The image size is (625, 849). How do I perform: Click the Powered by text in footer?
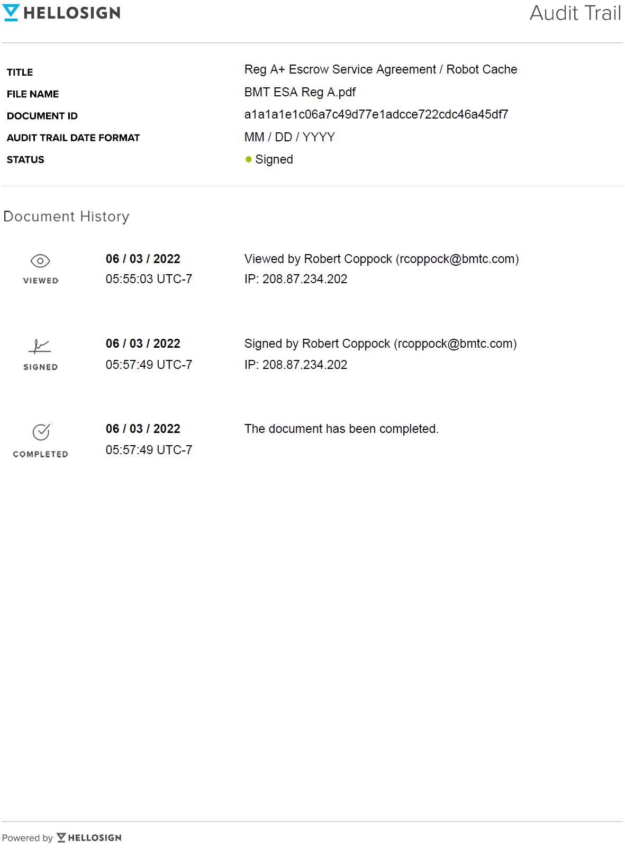(28, 838)
